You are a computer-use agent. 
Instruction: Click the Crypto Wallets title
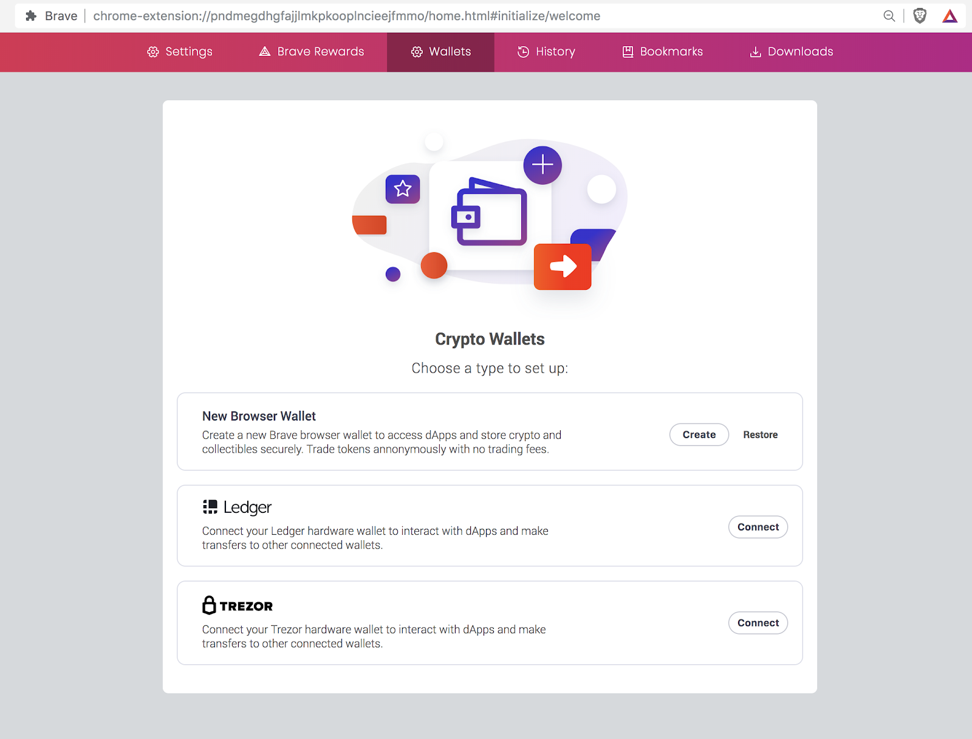point(490,339)
